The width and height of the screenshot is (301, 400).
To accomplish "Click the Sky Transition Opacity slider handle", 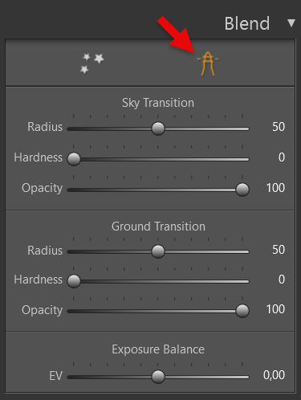I will [x=242, y=190].
